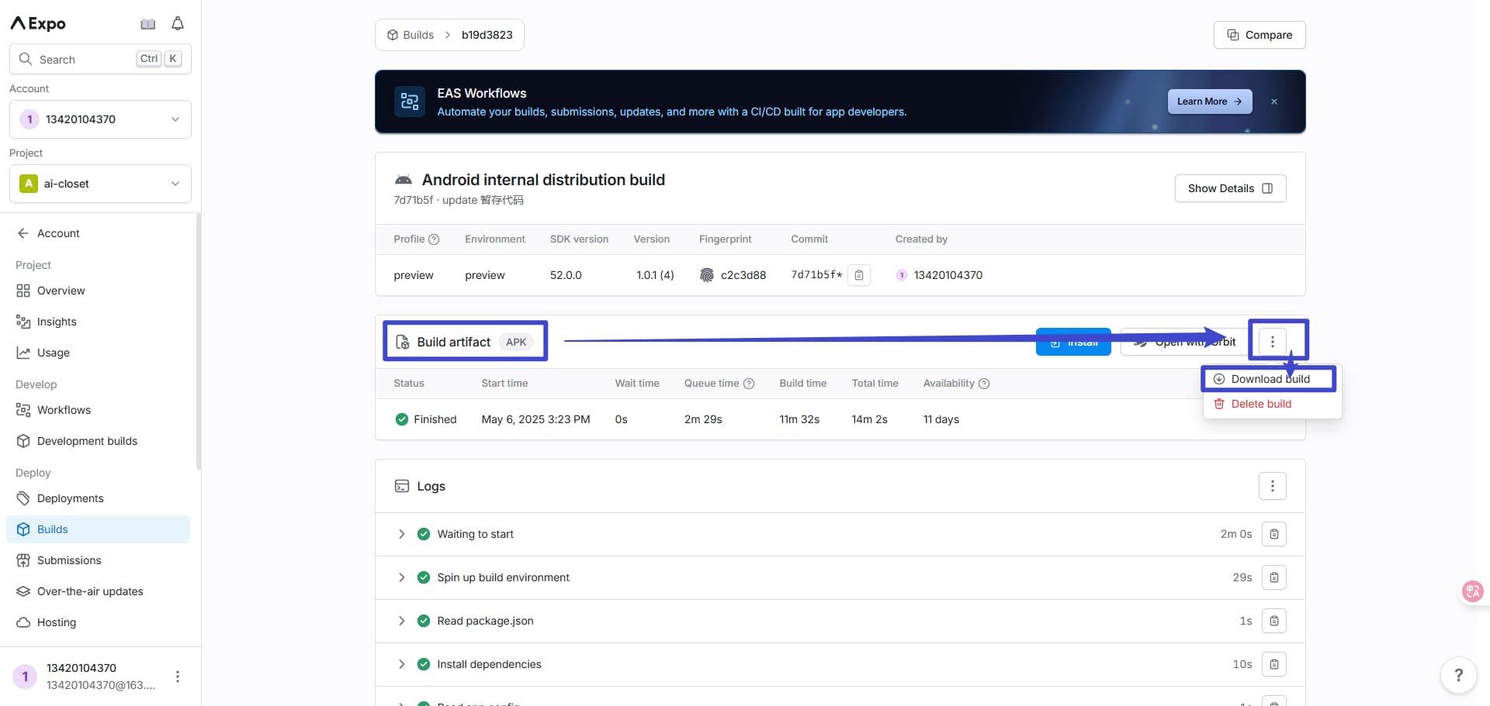1490x706 pixels.
Task: Open the Account selector dropdown
Action: 100,119
